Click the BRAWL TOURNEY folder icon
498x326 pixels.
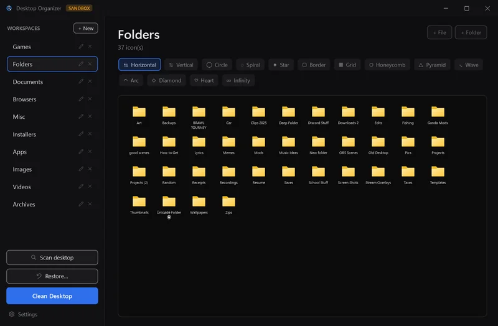199,112
